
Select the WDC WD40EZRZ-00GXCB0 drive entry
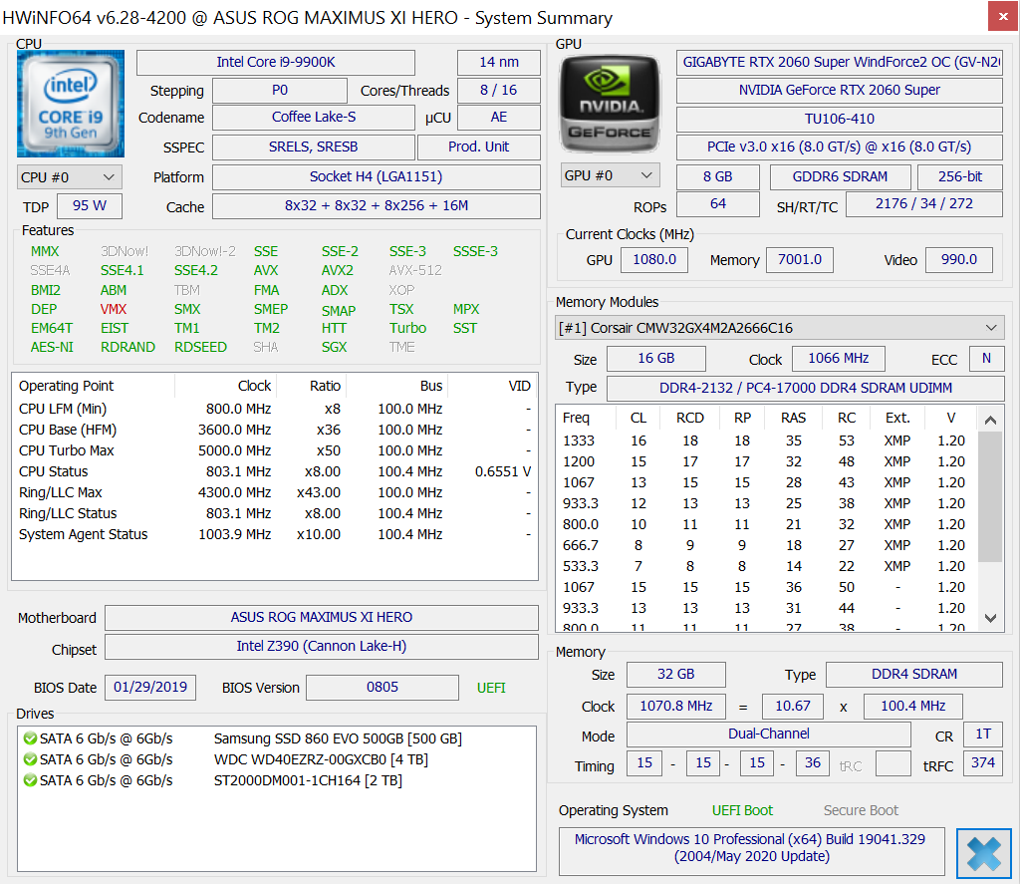pos(276,759)
